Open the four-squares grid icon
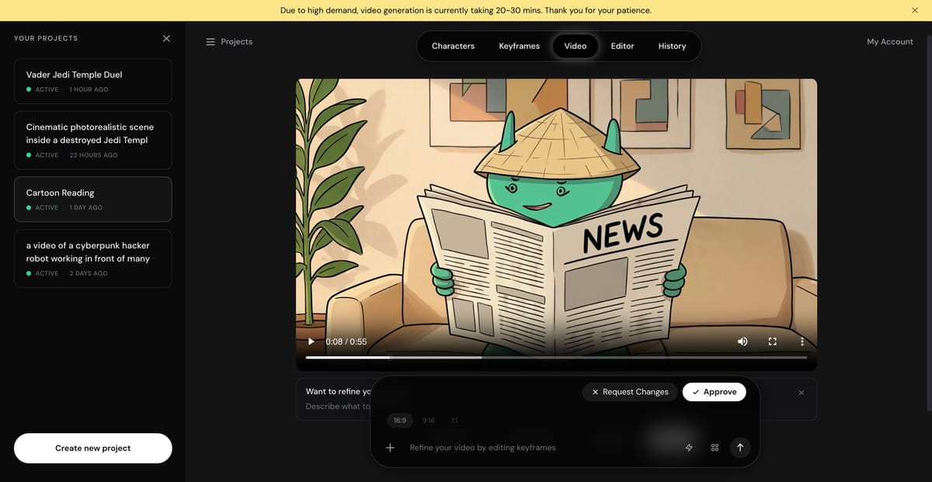Viewport: 932px width, 482px height. (x=715, y=448)
